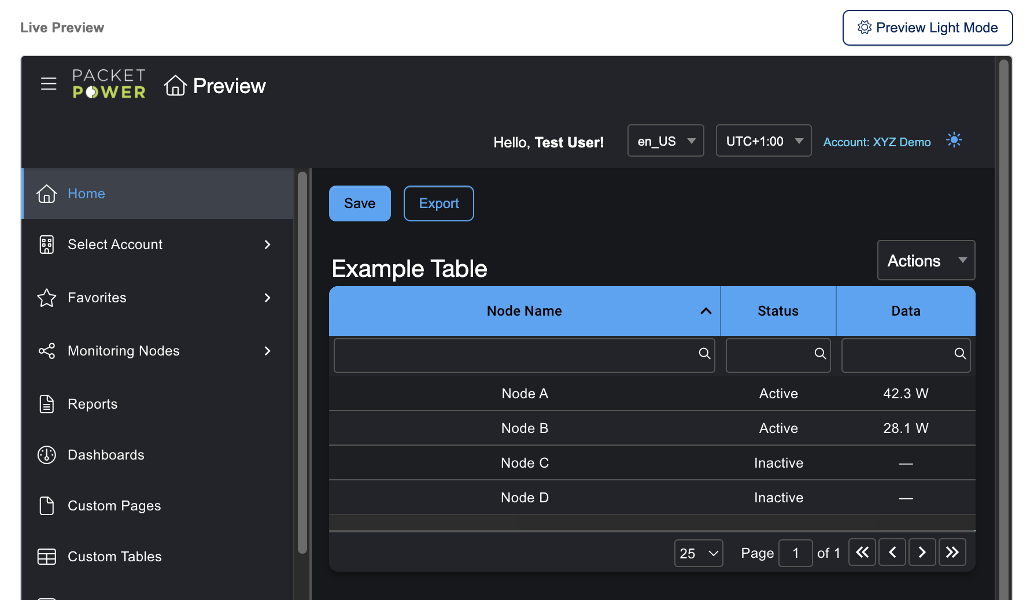This screenshot has height=600, width=1034.
Task: Go to the first page of table
Action: [862, 553]
